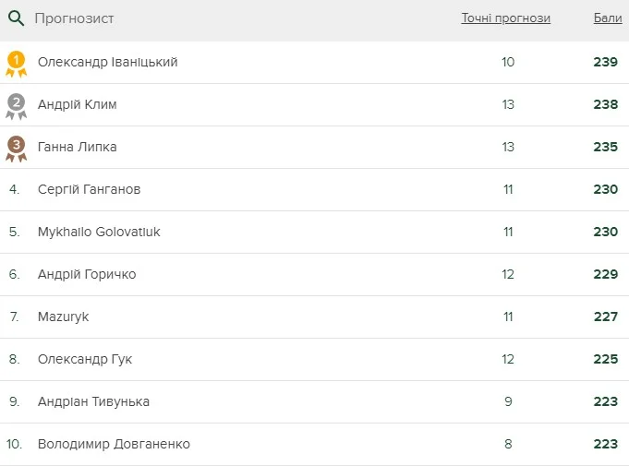Click the 238 points of Андрій Клим
629x466 pixels.
pyautogui.click(x=605, y=104)
